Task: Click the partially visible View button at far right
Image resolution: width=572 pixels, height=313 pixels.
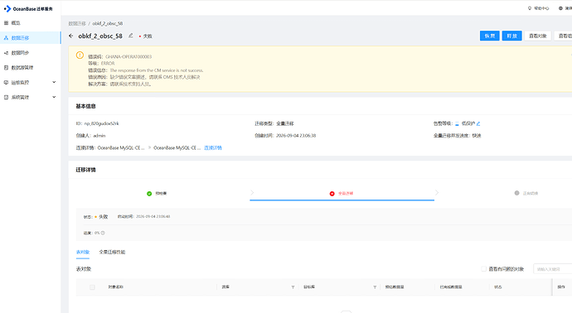Action: pyautogui.click(x=563, y=36)
